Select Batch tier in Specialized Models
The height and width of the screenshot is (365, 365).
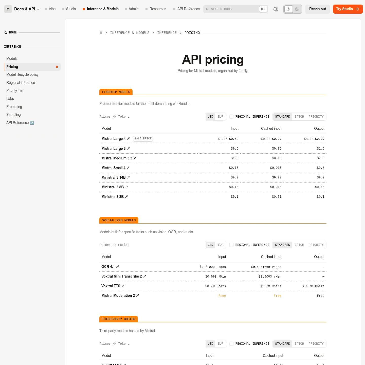299,245
